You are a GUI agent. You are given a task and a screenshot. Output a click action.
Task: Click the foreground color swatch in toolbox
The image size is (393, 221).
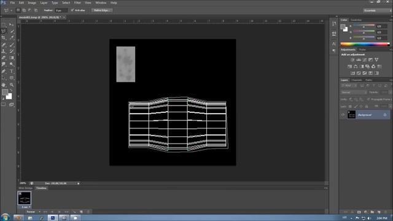coord(5,92)
